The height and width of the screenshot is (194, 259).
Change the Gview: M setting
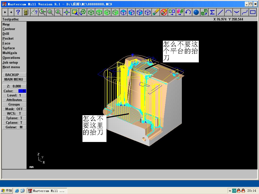14,127
